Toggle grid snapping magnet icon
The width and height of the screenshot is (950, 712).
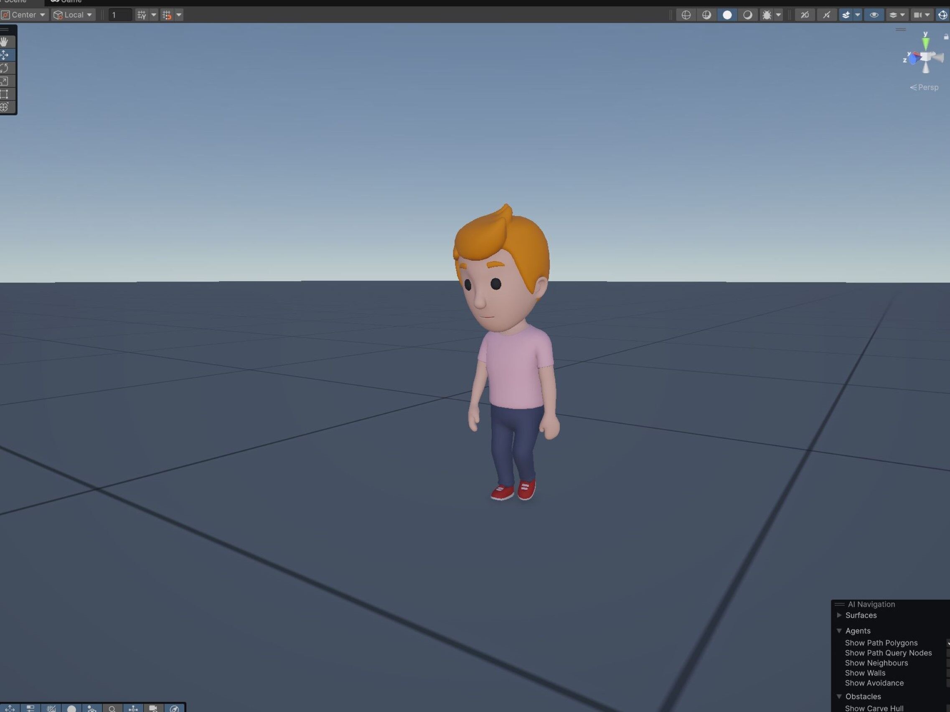coord(167,15)
